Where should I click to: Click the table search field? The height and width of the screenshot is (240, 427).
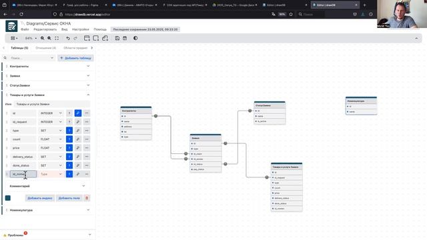[x=29, y=58]
